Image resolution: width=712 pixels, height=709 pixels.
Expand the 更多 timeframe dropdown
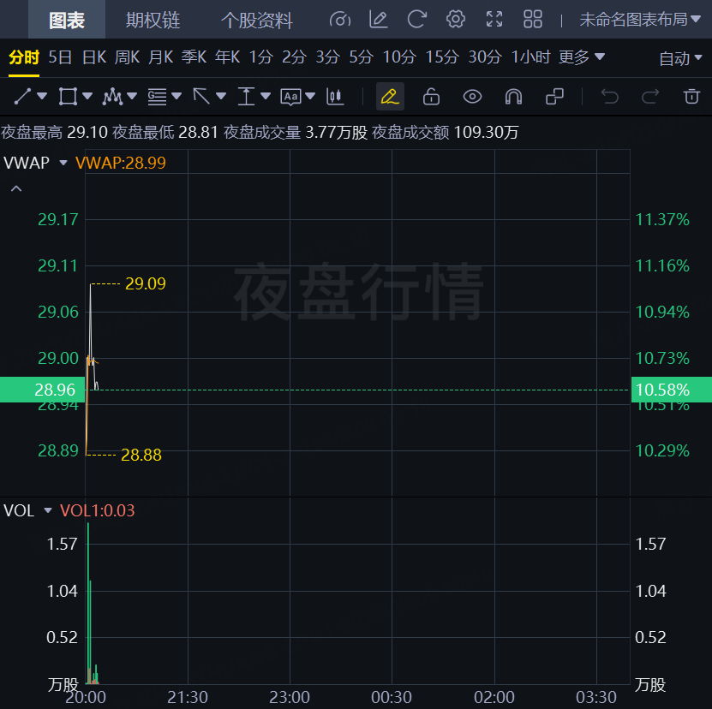pyautogui.click(x=581, y=57)
